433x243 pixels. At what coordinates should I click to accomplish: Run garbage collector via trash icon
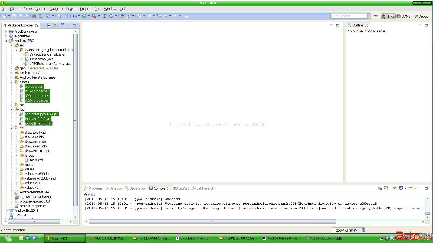pyautogui.click(x=363, y=230)
